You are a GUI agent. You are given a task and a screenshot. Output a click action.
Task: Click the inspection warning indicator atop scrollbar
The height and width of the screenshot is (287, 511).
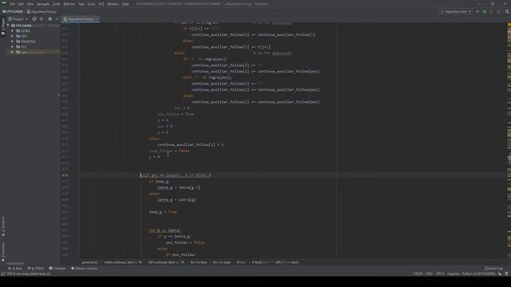click(509, 25)
